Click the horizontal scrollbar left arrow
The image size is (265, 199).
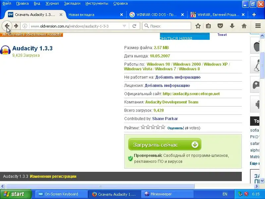2,186
